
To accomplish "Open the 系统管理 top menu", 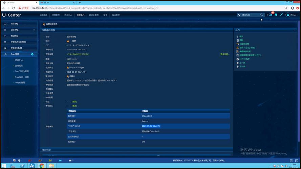I will (116, 15).
